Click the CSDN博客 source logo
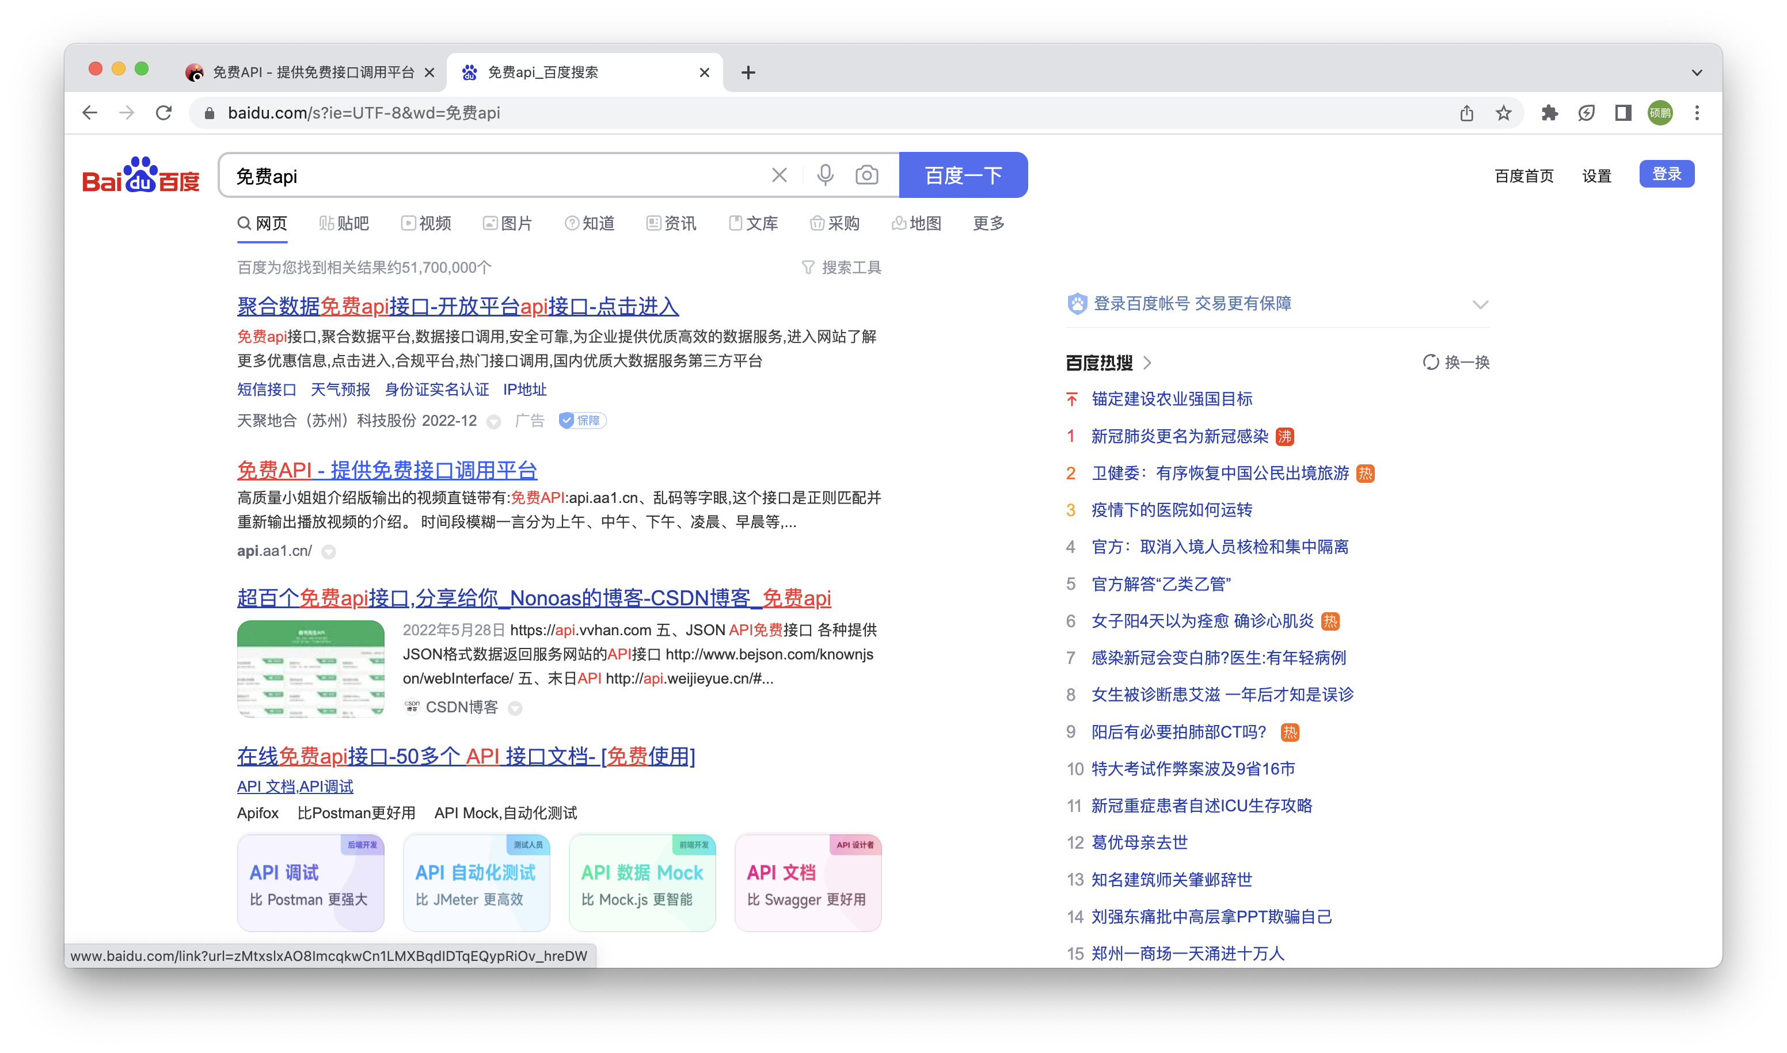 (x=412, y=707)
